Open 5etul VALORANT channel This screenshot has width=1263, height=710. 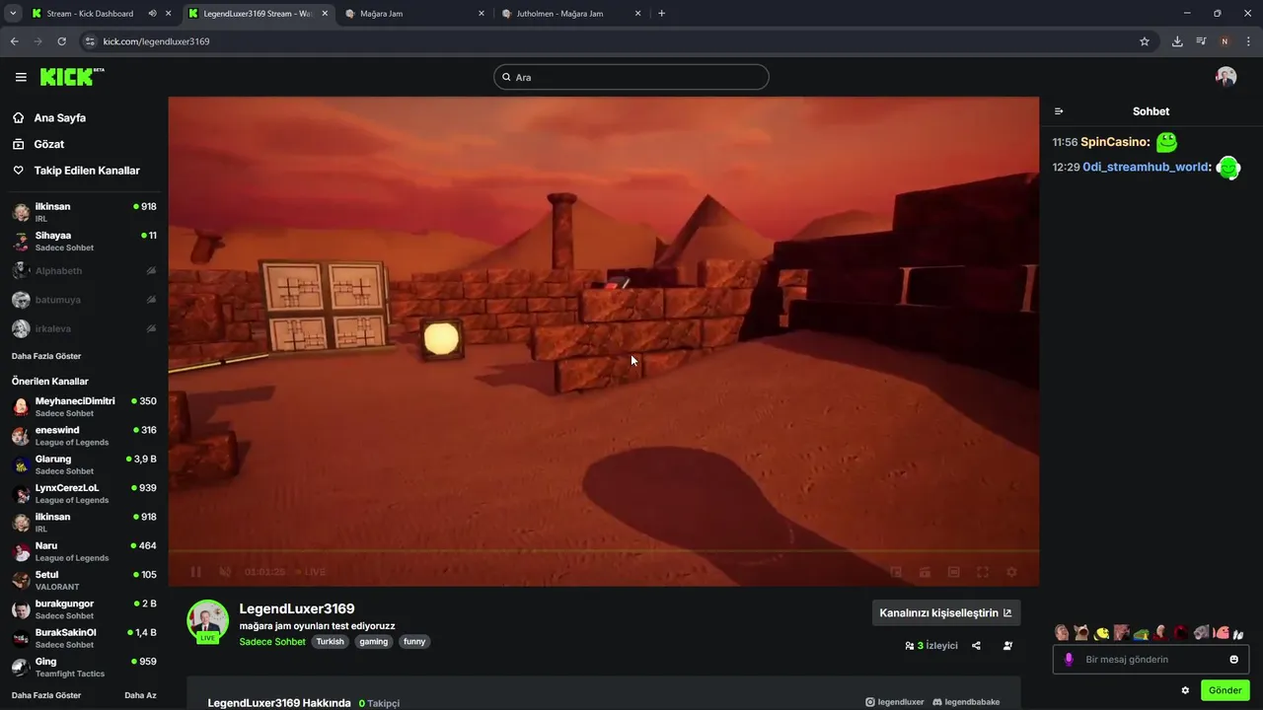84,580
